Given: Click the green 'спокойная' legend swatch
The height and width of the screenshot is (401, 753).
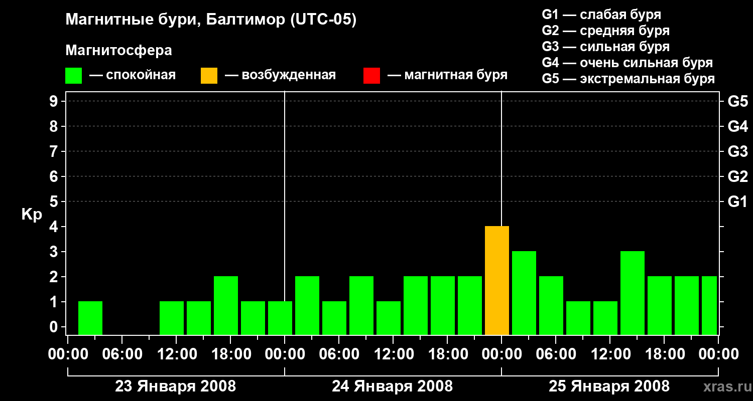Looking at the screenshot, I should point(74,76).
